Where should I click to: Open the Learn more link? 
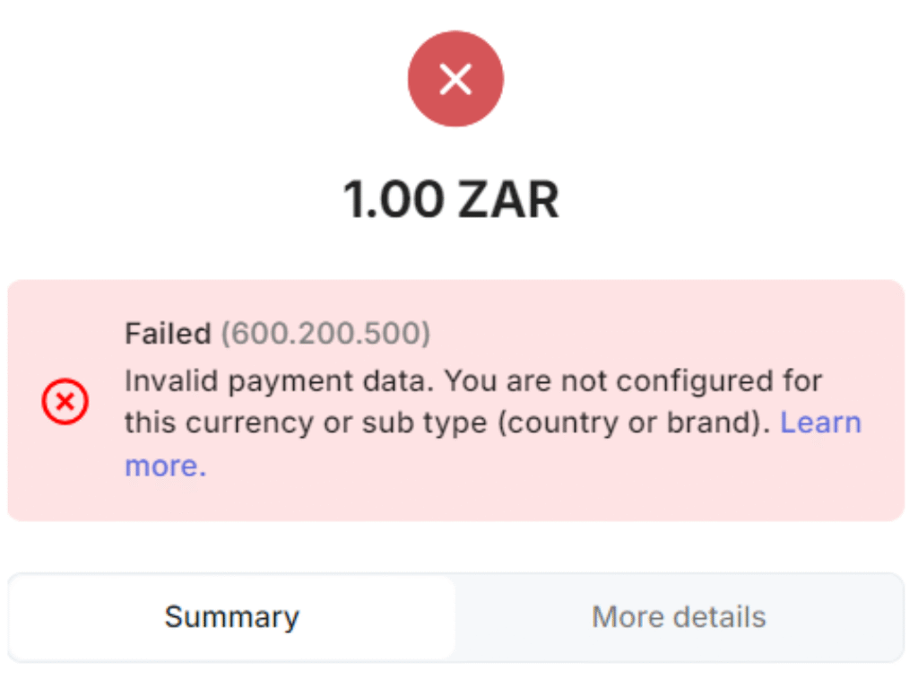point(820,423)
